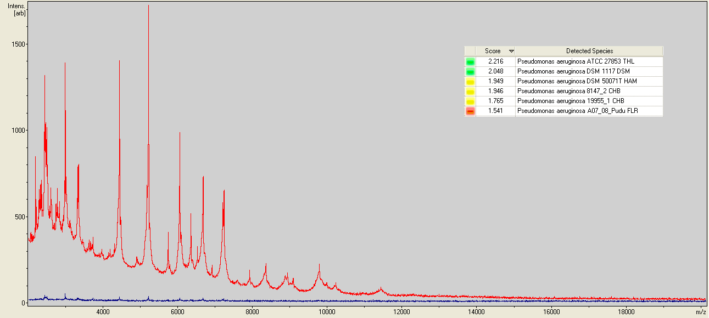Click the green indicator for ATCC 27853 THL

470,62
